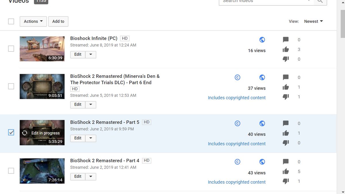Click 'Streamed: June 2, 2019 at 9:59 PM'
The image size is (345, 194).
(102, 129)
